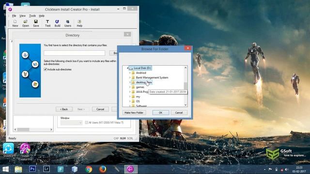Screen dimensions: 310x174
Task: Open the cube-shaped app on taskbar
Action: (75, 169)
